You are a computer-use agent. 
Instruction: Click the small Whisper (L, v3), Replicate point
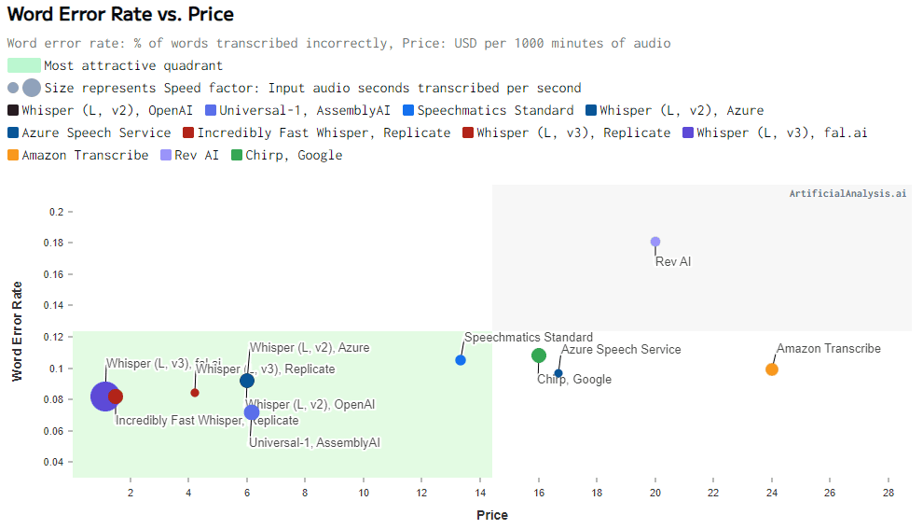point(195,393)
